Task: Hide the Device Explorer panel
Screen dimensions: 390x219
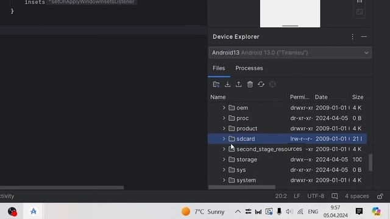Action: coord(364,36)
